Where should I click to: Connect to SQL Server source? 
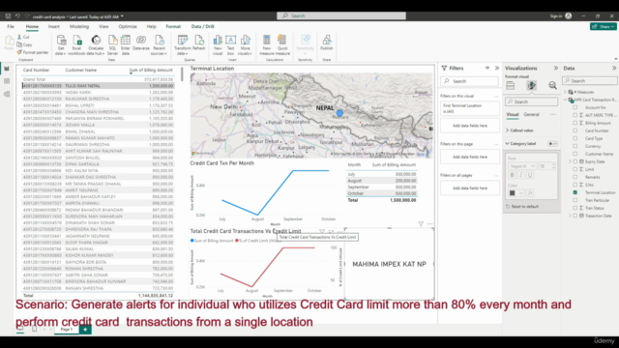click(x=112, y=45)
